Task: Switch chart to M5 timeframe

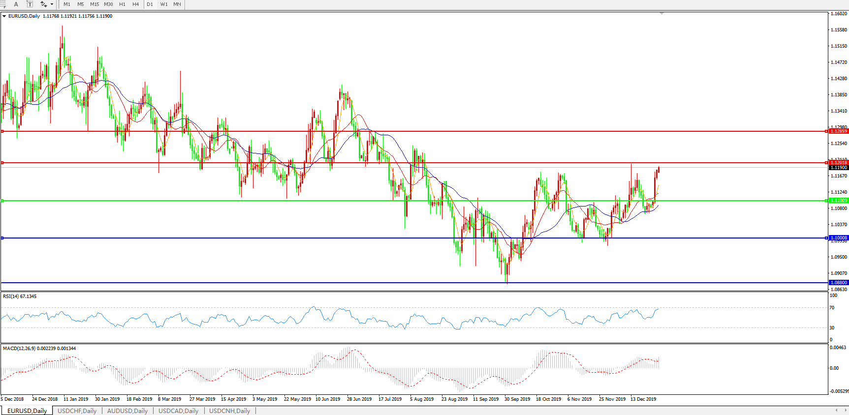Action: tap(81, 4)
